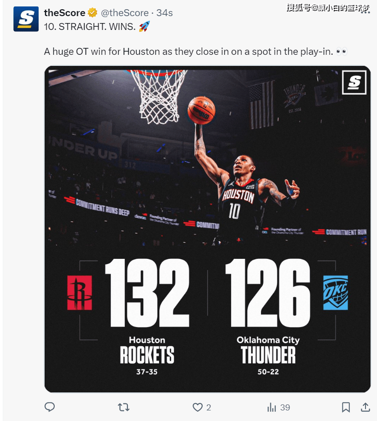Click the Houston Rockets red logo
The height and width of the screenshot is (421, 377).
pos(80,292)
